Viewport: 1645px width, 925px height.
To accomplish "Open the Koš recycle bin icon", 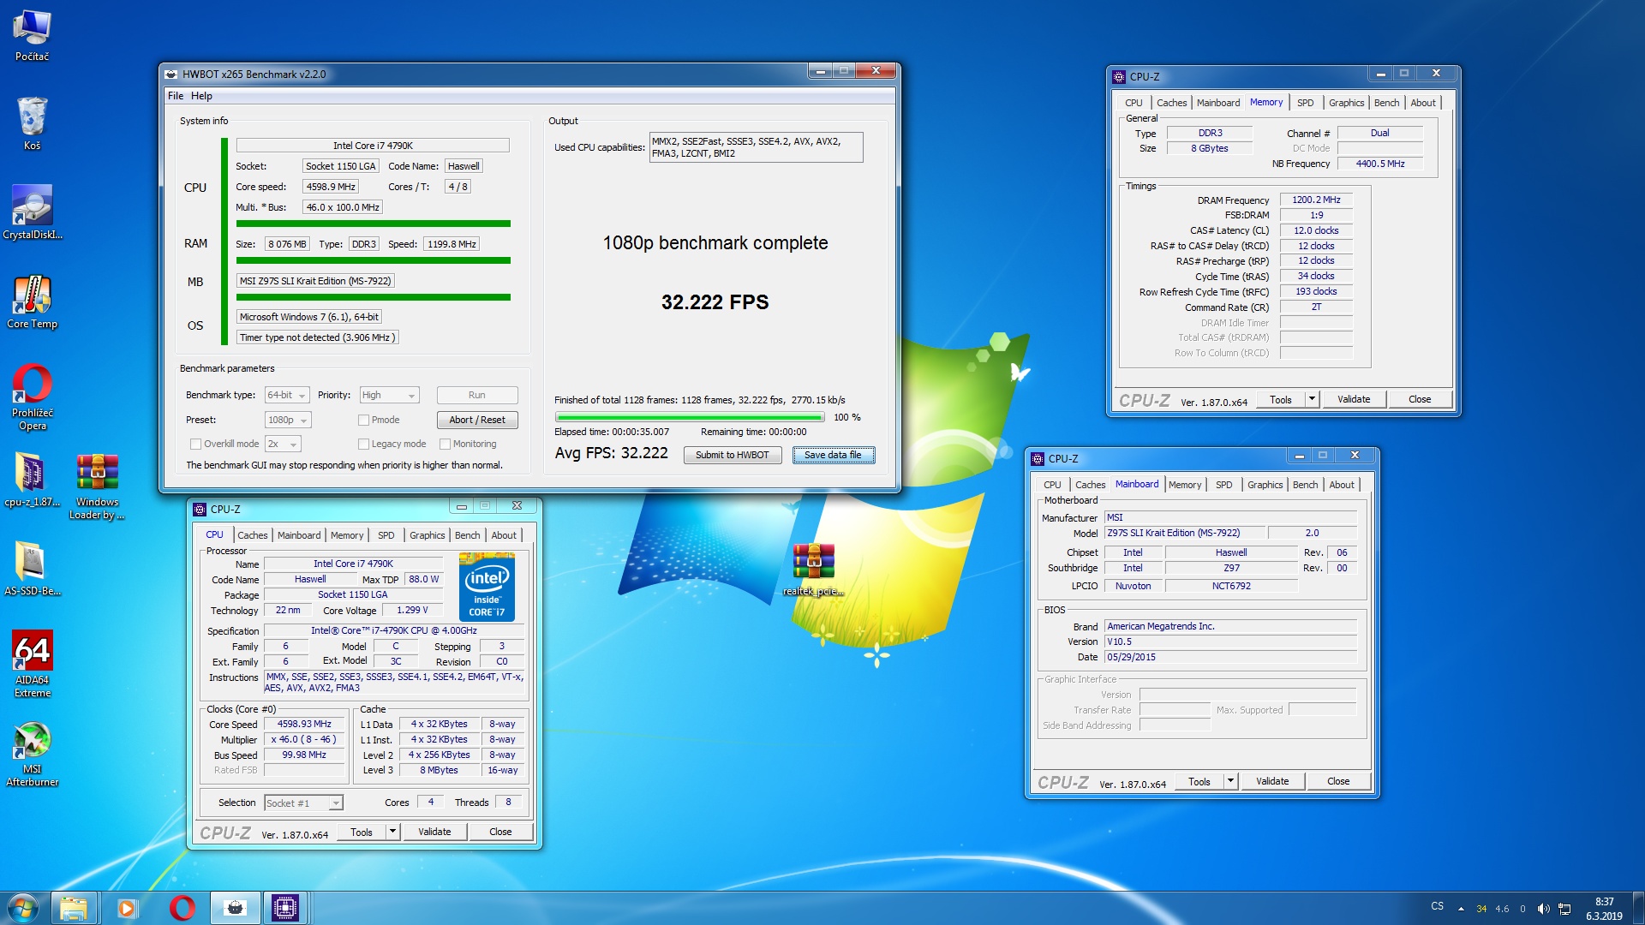I will [x=32, y=124].
